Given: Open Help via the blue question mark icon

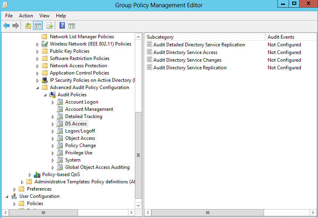Looking at the screenshot, I should click(62, 26).
